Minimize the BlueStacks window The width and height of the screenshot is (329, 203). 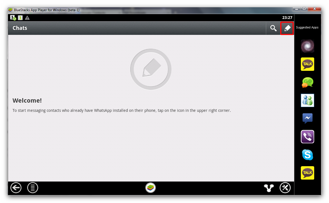tap(297, 9)
